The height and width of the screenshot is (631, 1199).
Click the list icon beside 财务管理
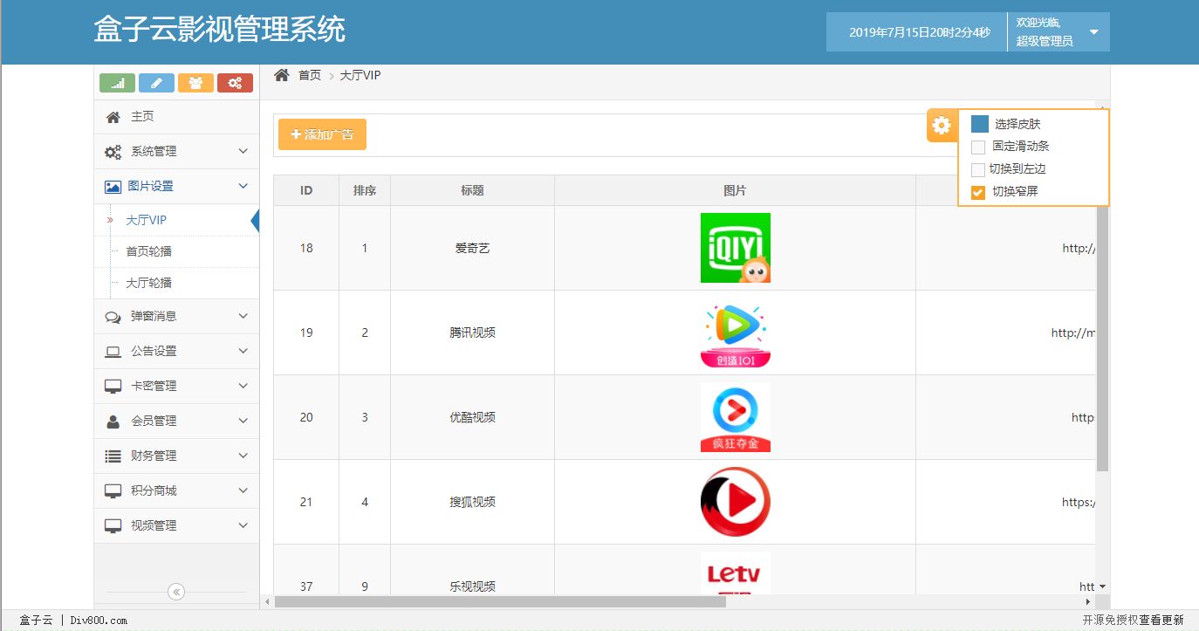[x=113, y=456]
